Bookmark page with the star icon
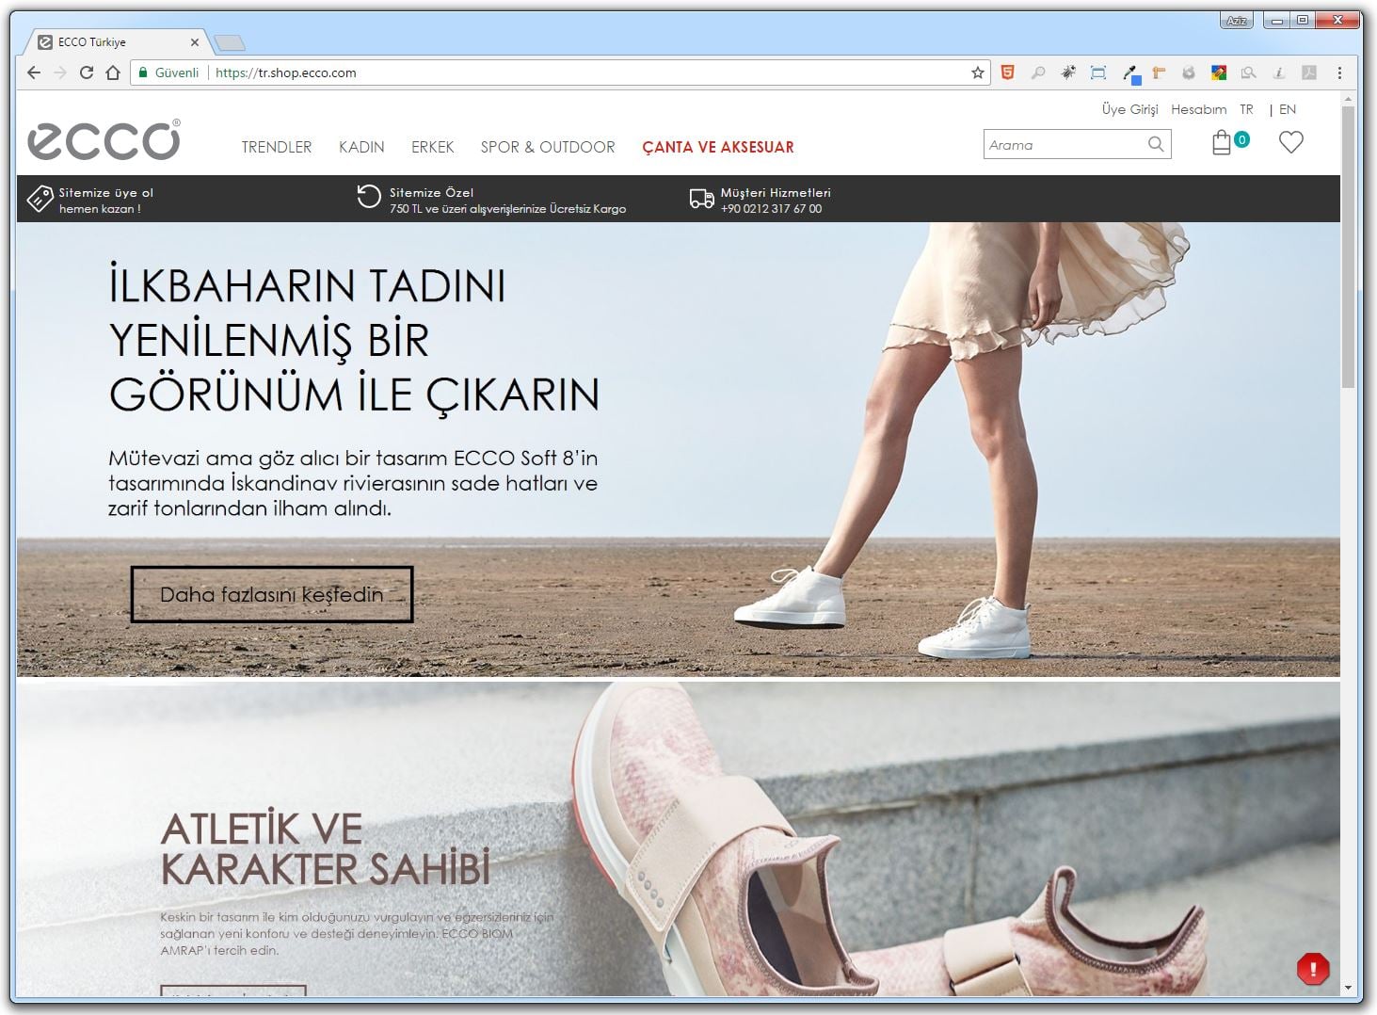The image size is (1377, 1015). point(977,72)
